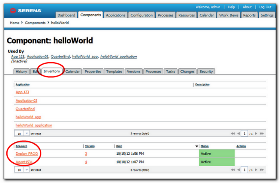Switch to component Security tab
The image size is (280, 183).
(206, 71)
